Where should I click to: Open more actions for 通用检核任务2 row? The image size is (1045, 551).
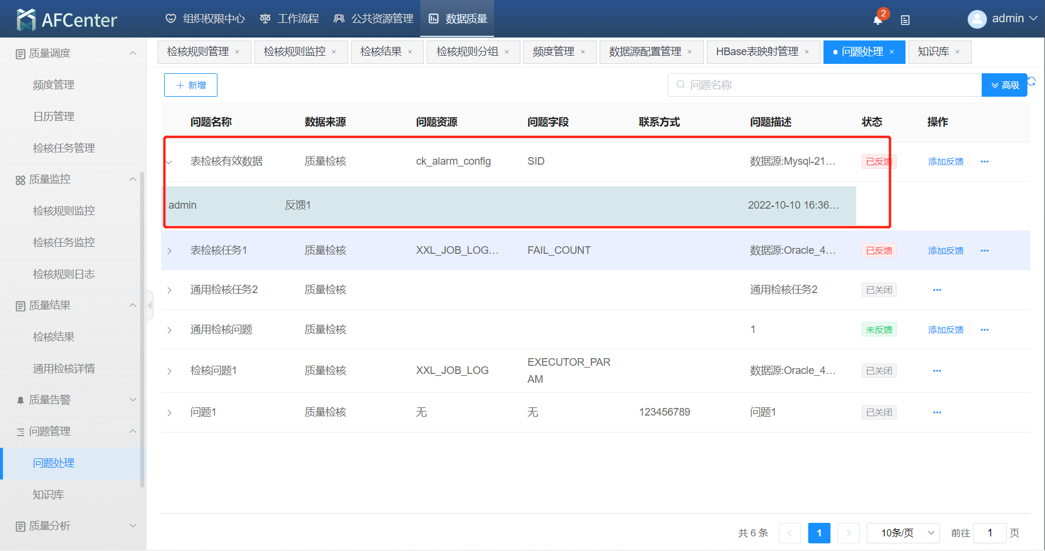937,290
